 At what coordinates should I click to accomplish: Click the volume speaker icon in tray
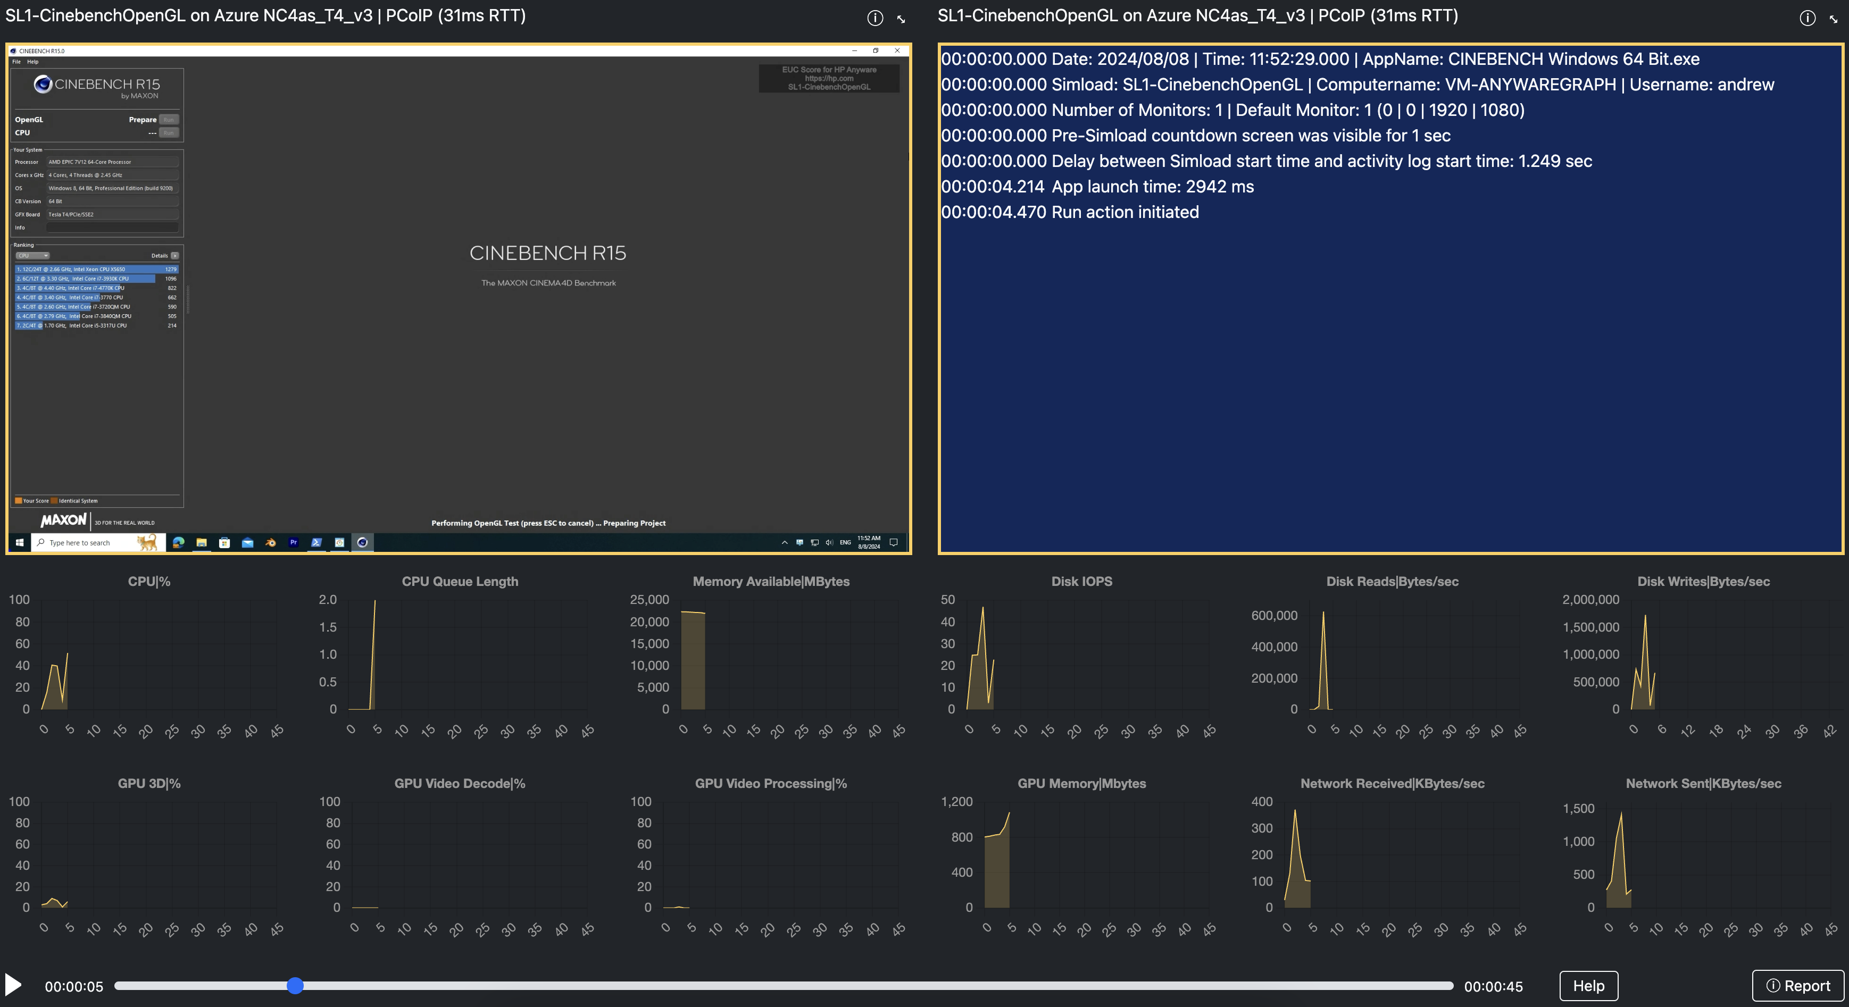(830, 542)
